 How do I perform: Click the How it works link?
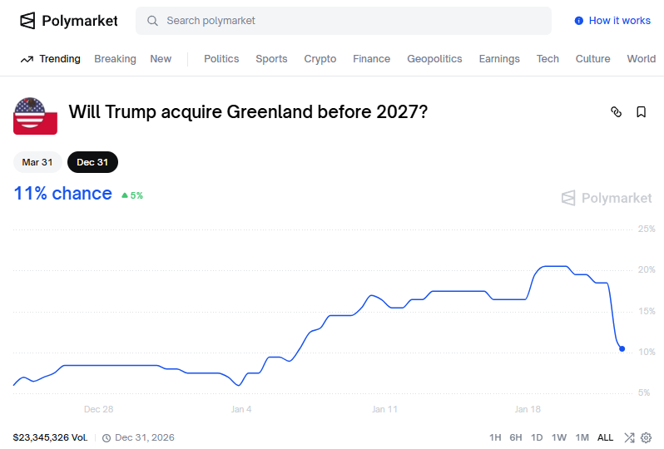tap(619, 21)
